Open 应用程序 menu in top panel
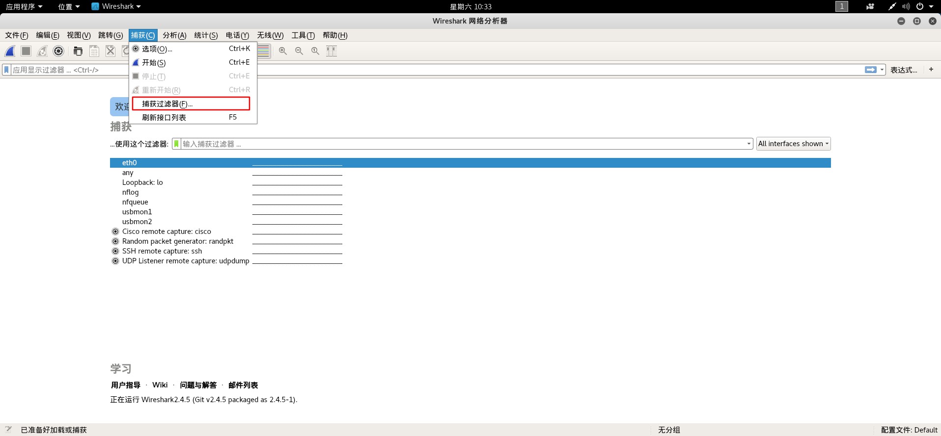The width and height of the screenshot is (941, 436). [x=24, y=6]
